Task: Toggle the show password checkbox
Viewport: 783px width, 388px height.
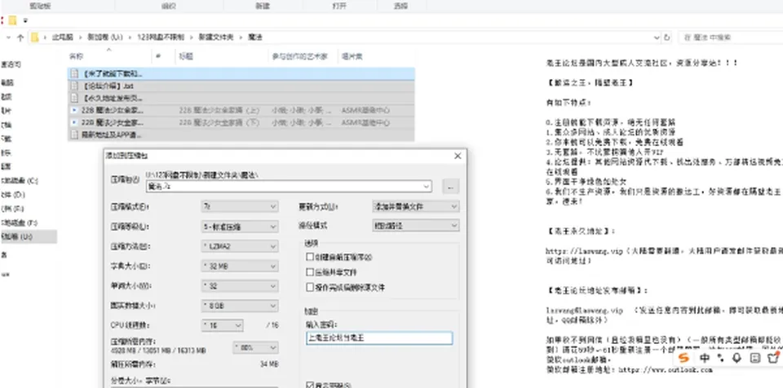Action: [310, 385]
